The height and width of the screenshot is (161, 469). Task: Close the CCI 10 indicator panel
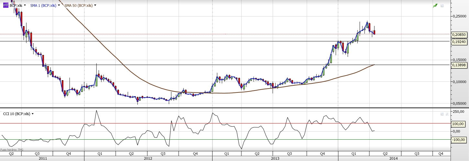447,114
